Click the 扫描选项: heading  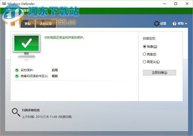149,38
